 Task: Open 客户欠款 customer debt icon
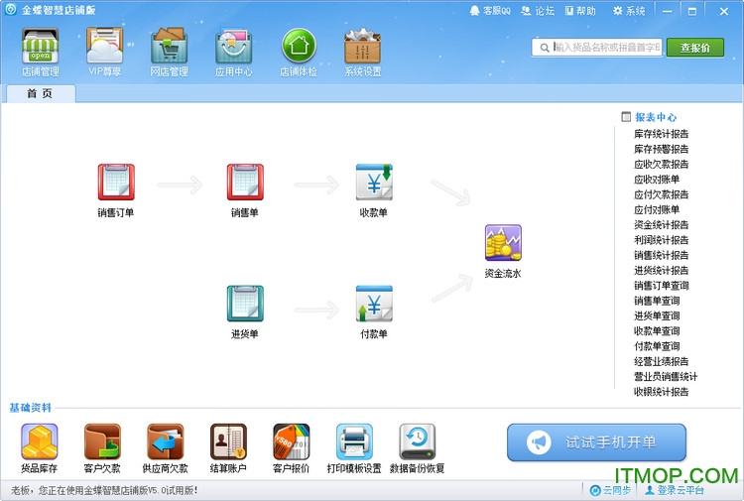[102, 441]
